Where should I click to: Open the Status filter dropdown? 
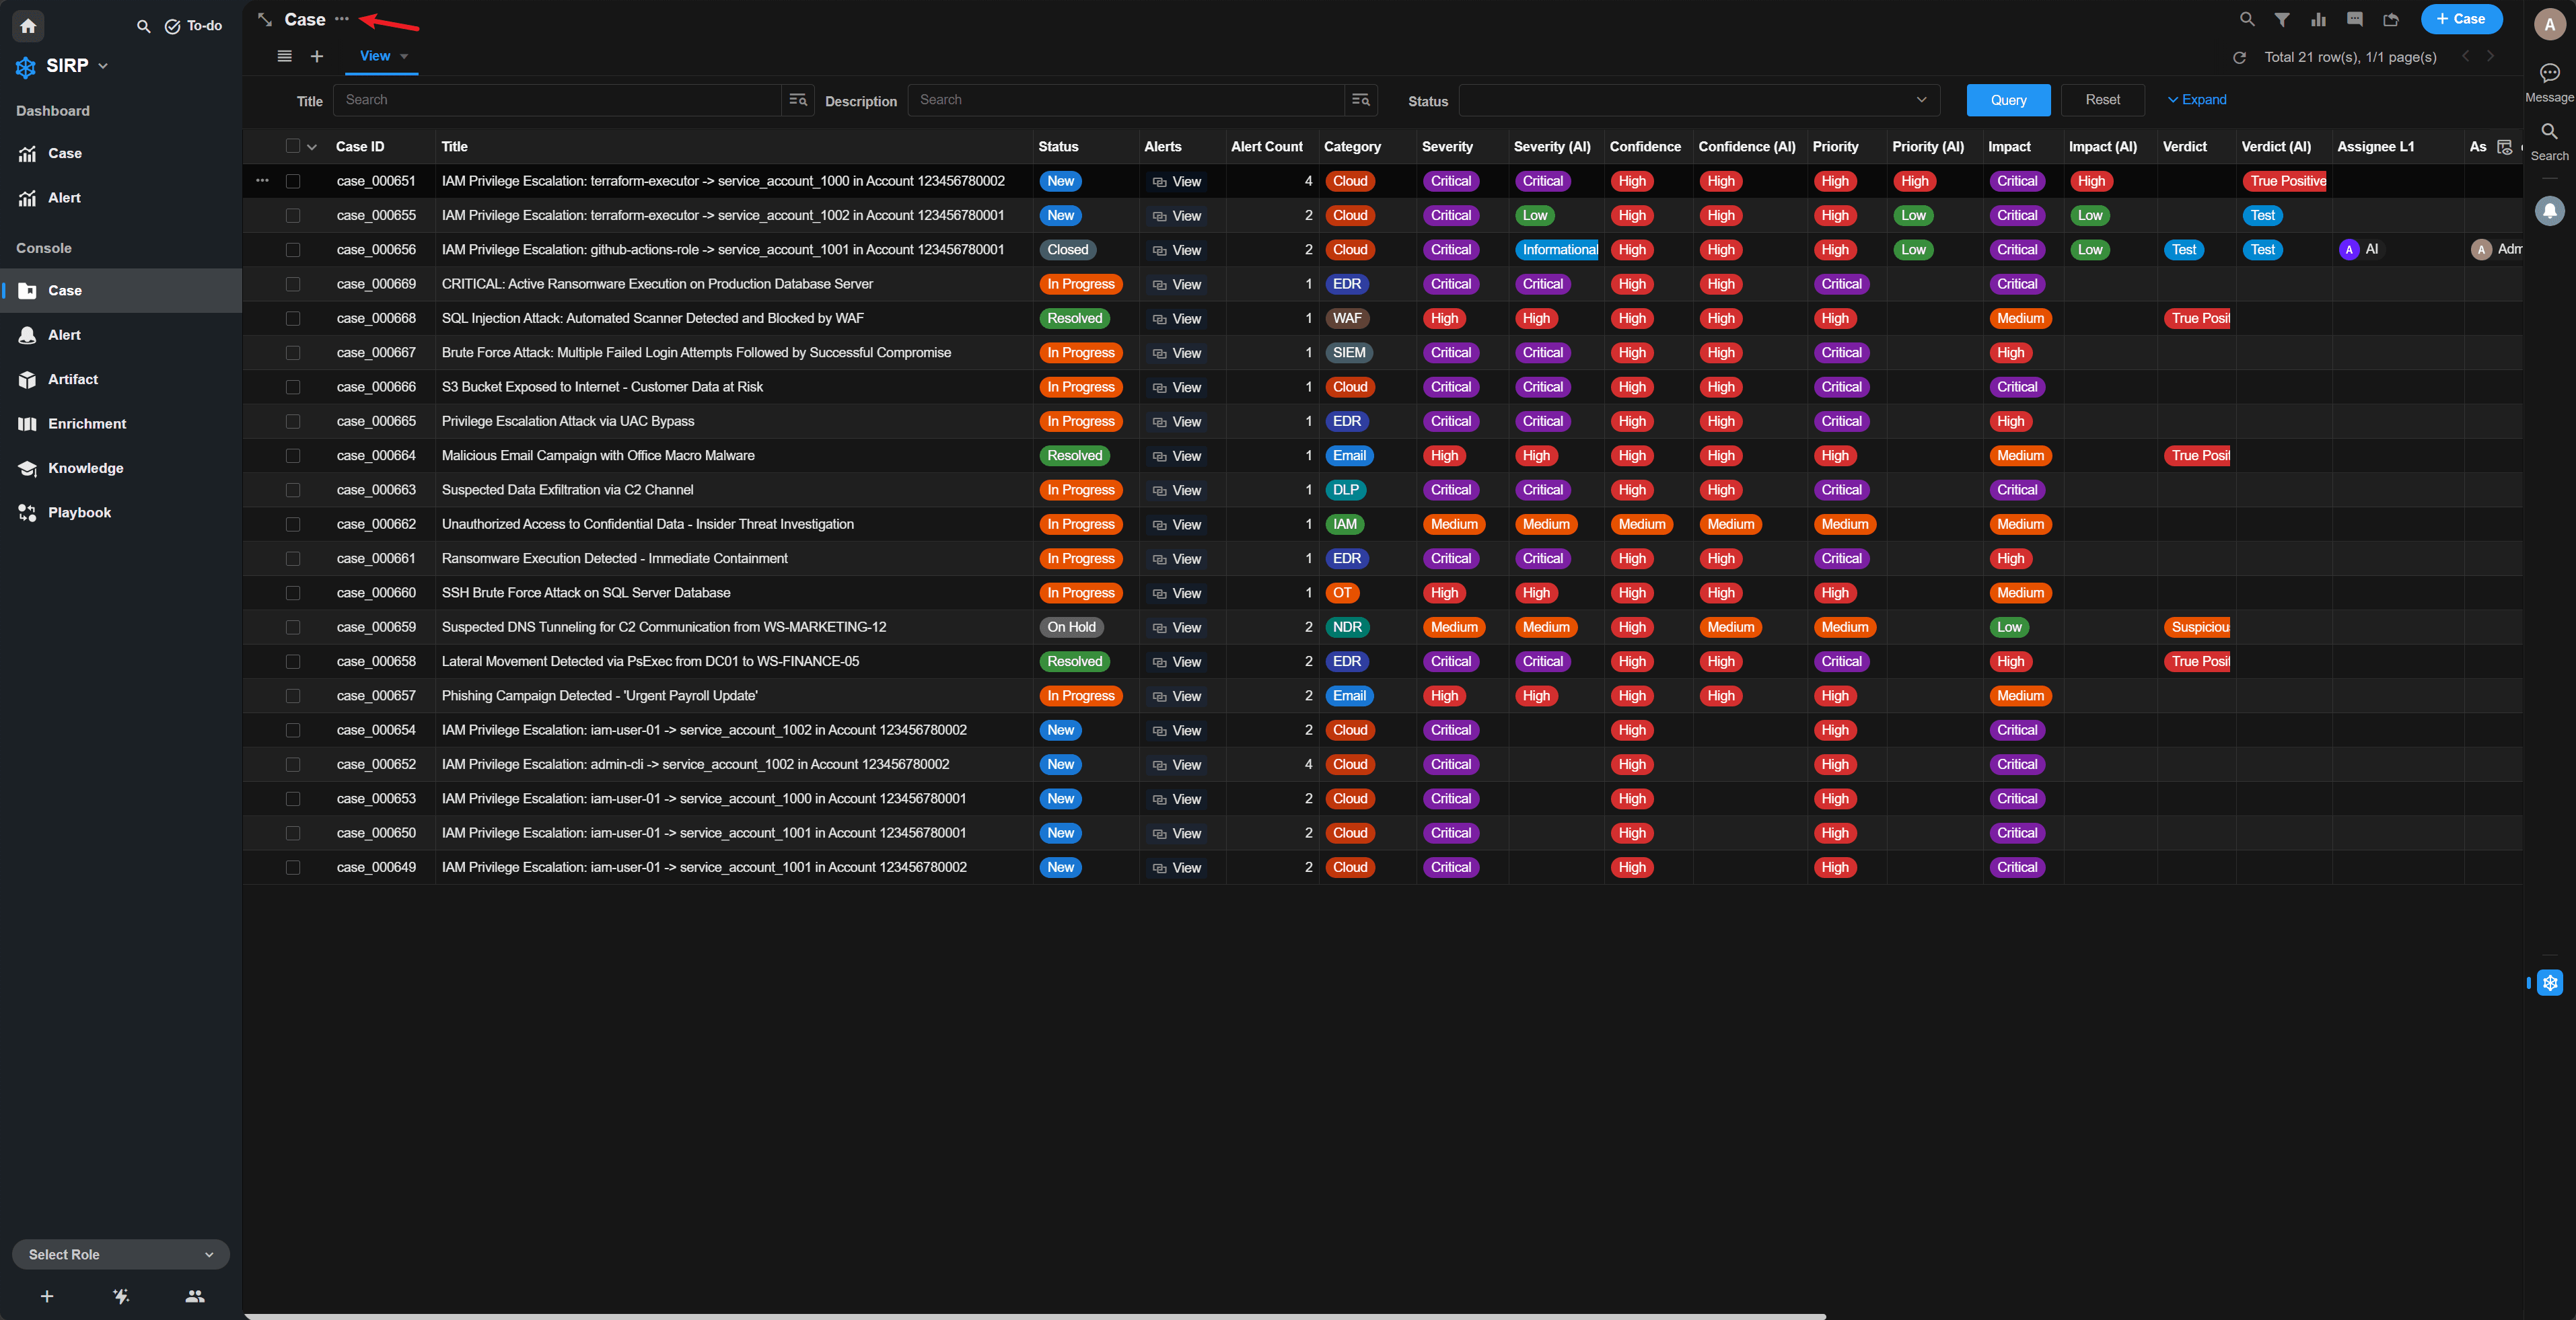click(x=1699, y=100)
